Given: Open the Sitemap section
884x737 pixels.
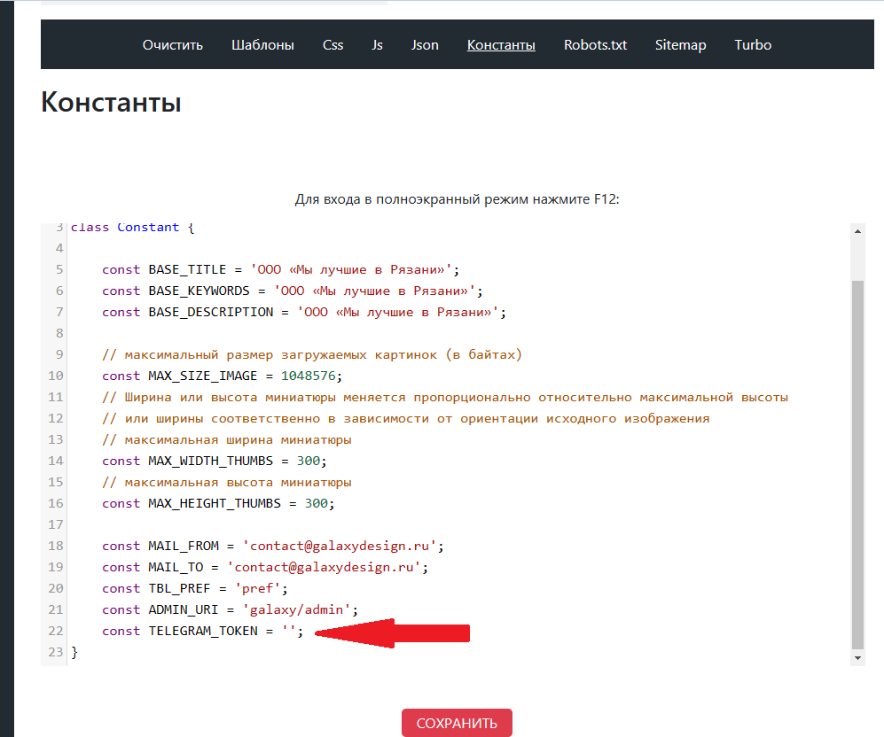Looking at the screenshot, I should (x=680, y=45).
